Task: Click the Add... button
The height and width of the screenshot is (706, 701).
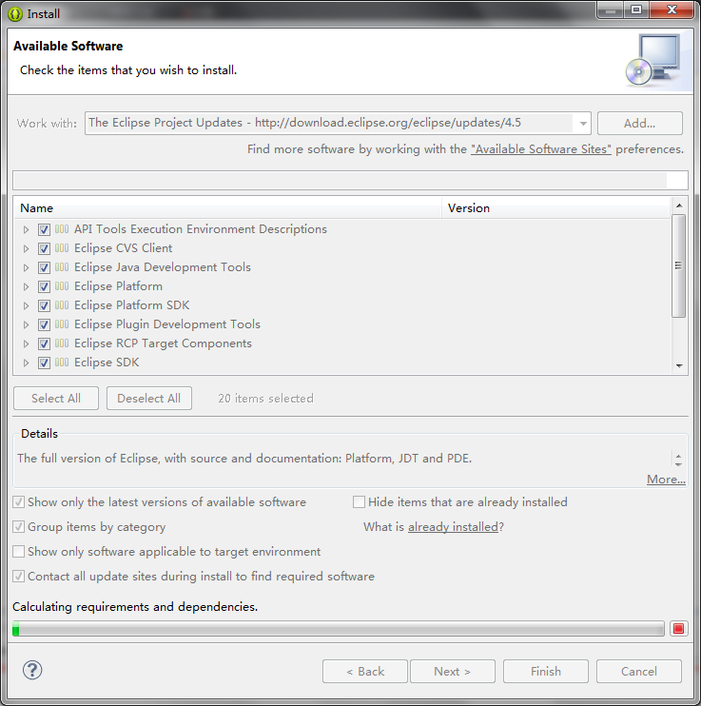Action: coord(640,124)
